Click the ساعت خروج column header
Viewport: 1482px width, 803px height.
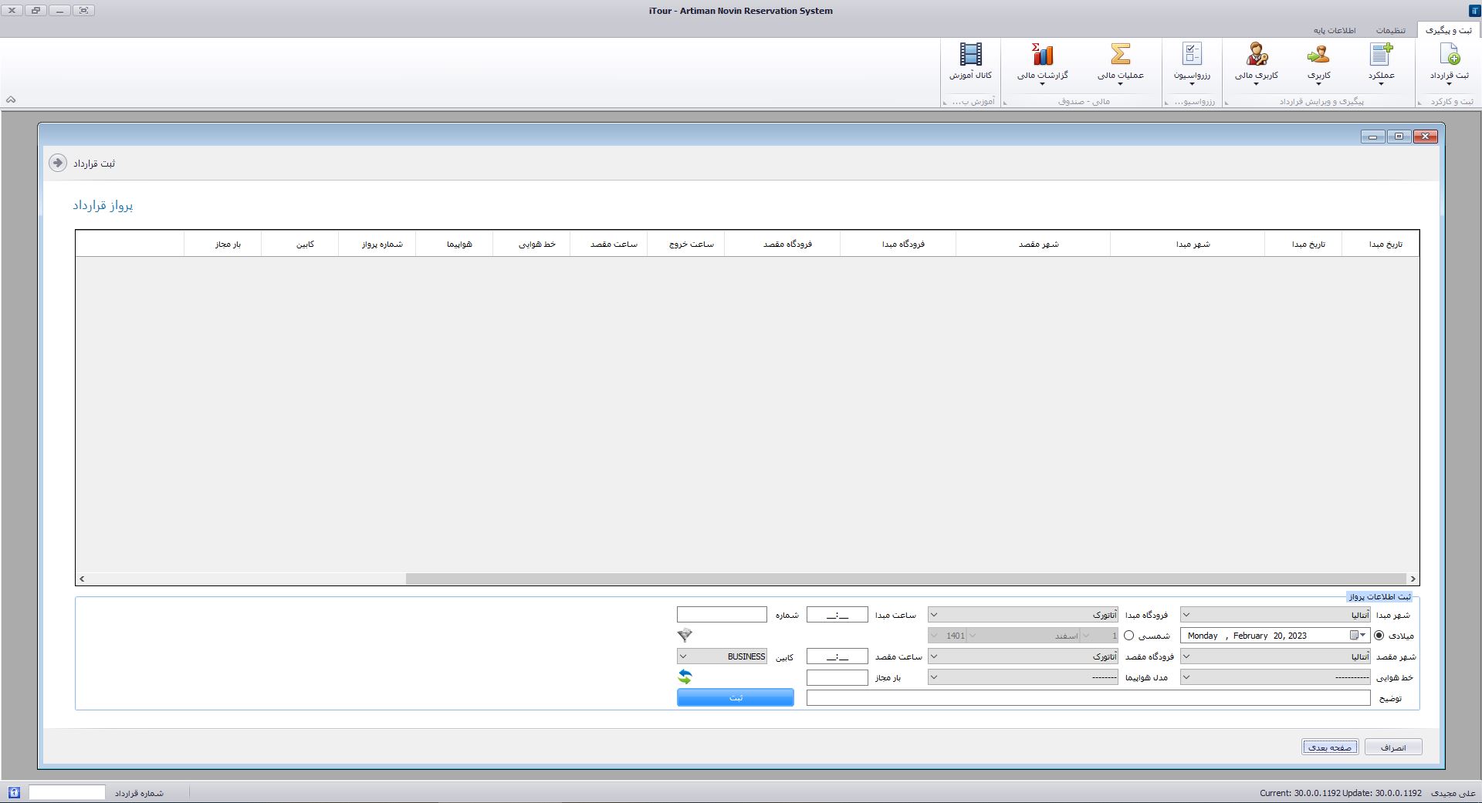coord(685,244)
